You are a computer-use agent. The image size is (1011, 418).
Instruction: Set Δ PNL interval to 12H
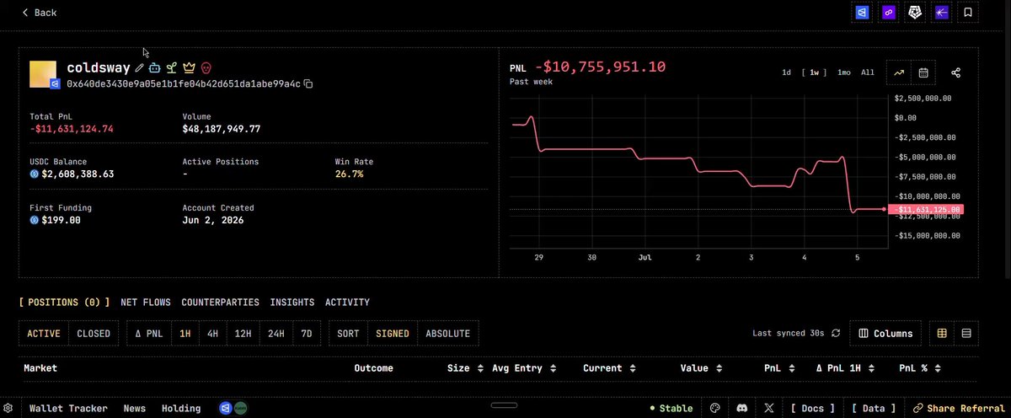point(243,334)
